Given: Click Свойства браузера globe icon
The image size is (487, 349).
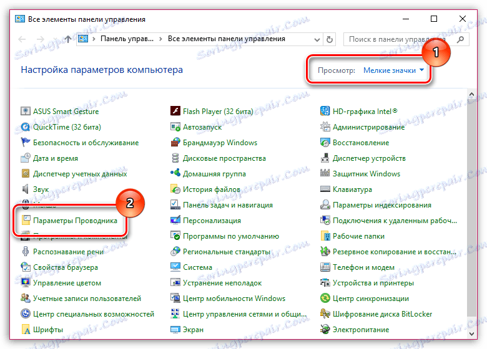Looking at the screenshot, I should click(25, 267).
